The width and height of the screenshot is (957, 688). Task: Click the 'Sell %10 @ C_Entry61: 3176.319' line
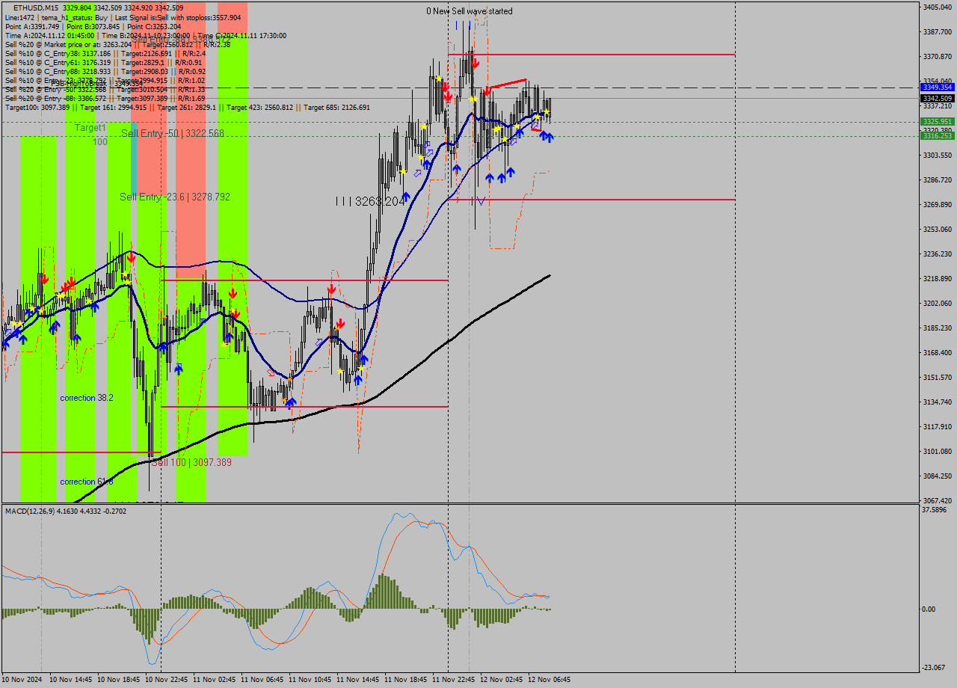[102, 62]
